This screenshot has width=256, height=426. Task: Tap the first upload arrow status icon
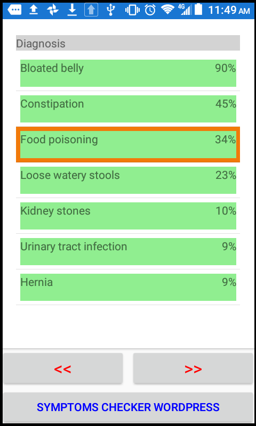point(34,10)
